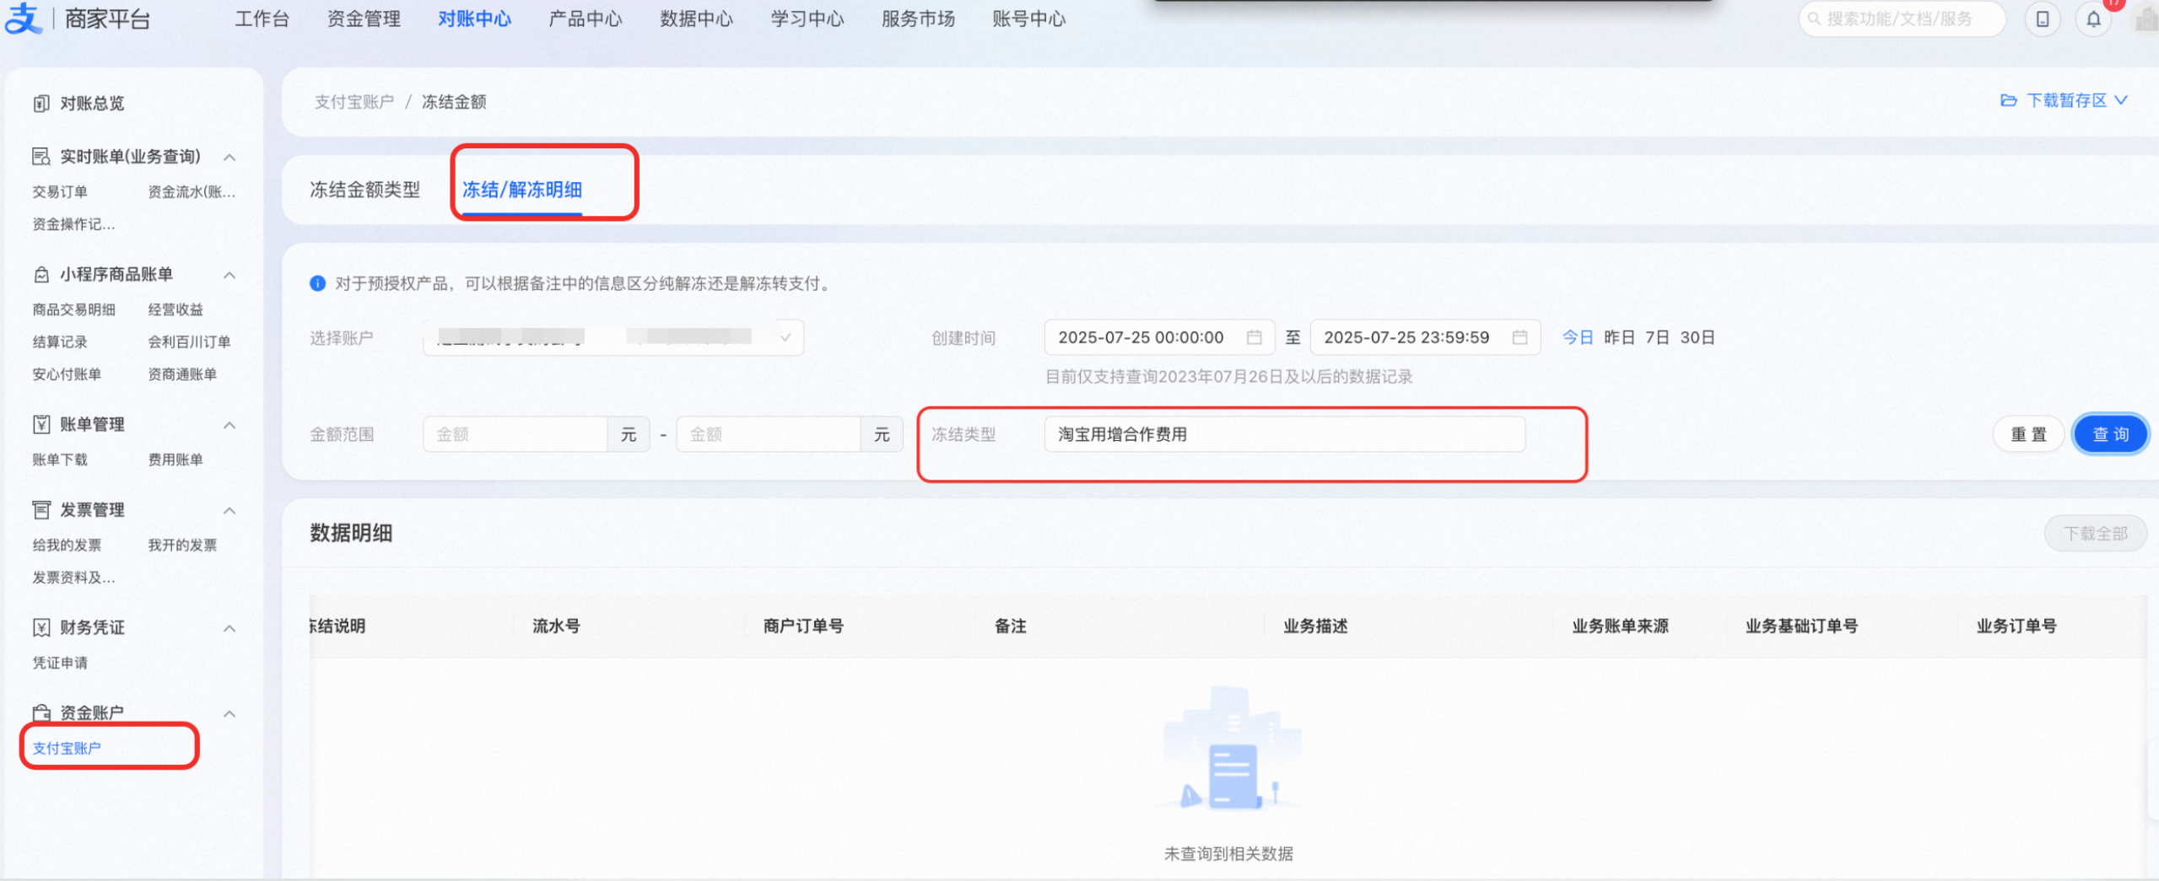
Task: Click the 查询 button
Action: 2110,434
